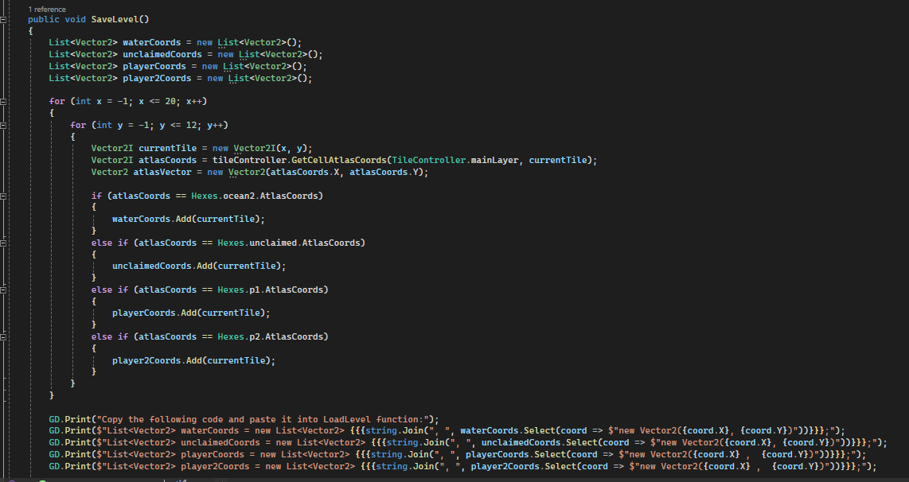Click the playerCoords.Add(currentTile) statement

pyautogui.click(x=191, y=313)
